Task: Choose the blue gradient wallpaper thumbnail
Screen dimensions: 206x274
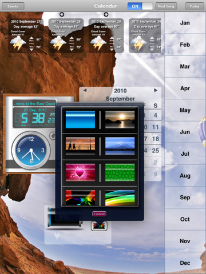Action: click(x=80, y=119)
